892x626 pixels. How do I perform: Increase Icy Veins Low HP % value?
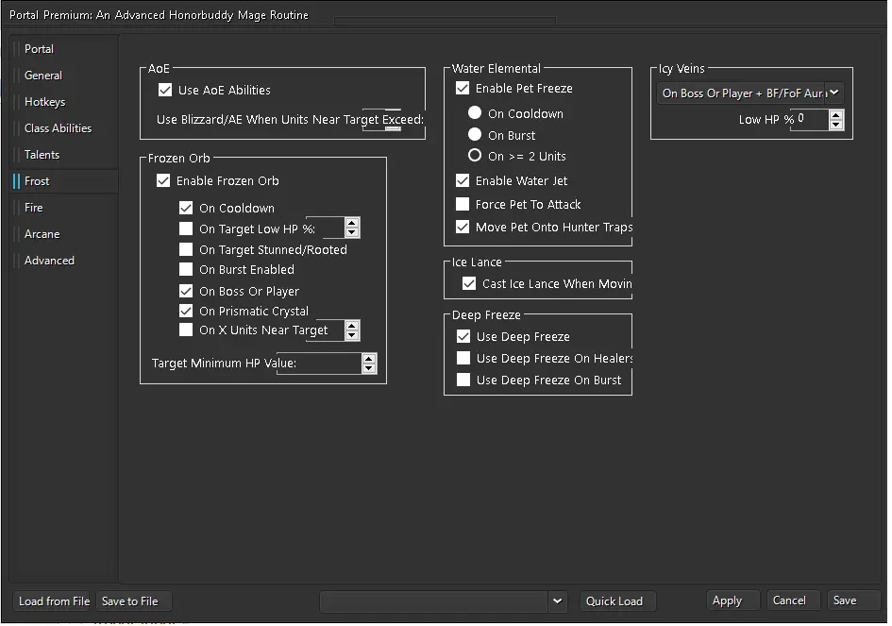pos(836,115)
